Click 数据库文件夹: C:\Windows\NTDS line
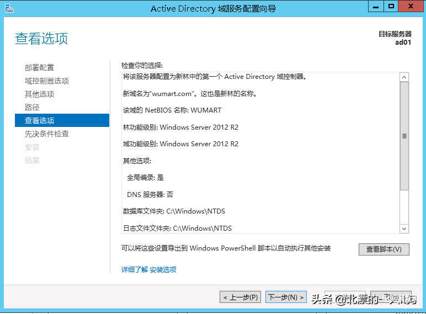The height and width of the screenshot is (314, 426). pos(174,211)
